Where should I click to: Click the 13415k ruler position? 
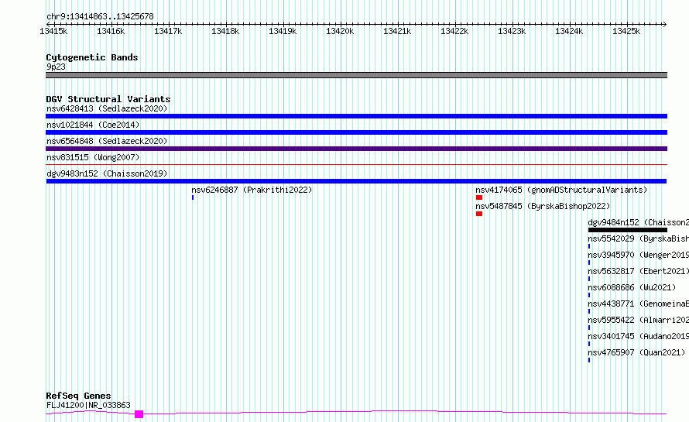click(x=53, y=31)
